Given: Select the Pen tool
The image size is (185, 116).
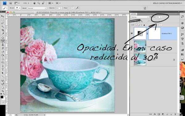Looking at the screenshot, I should [x=2, y=66].
